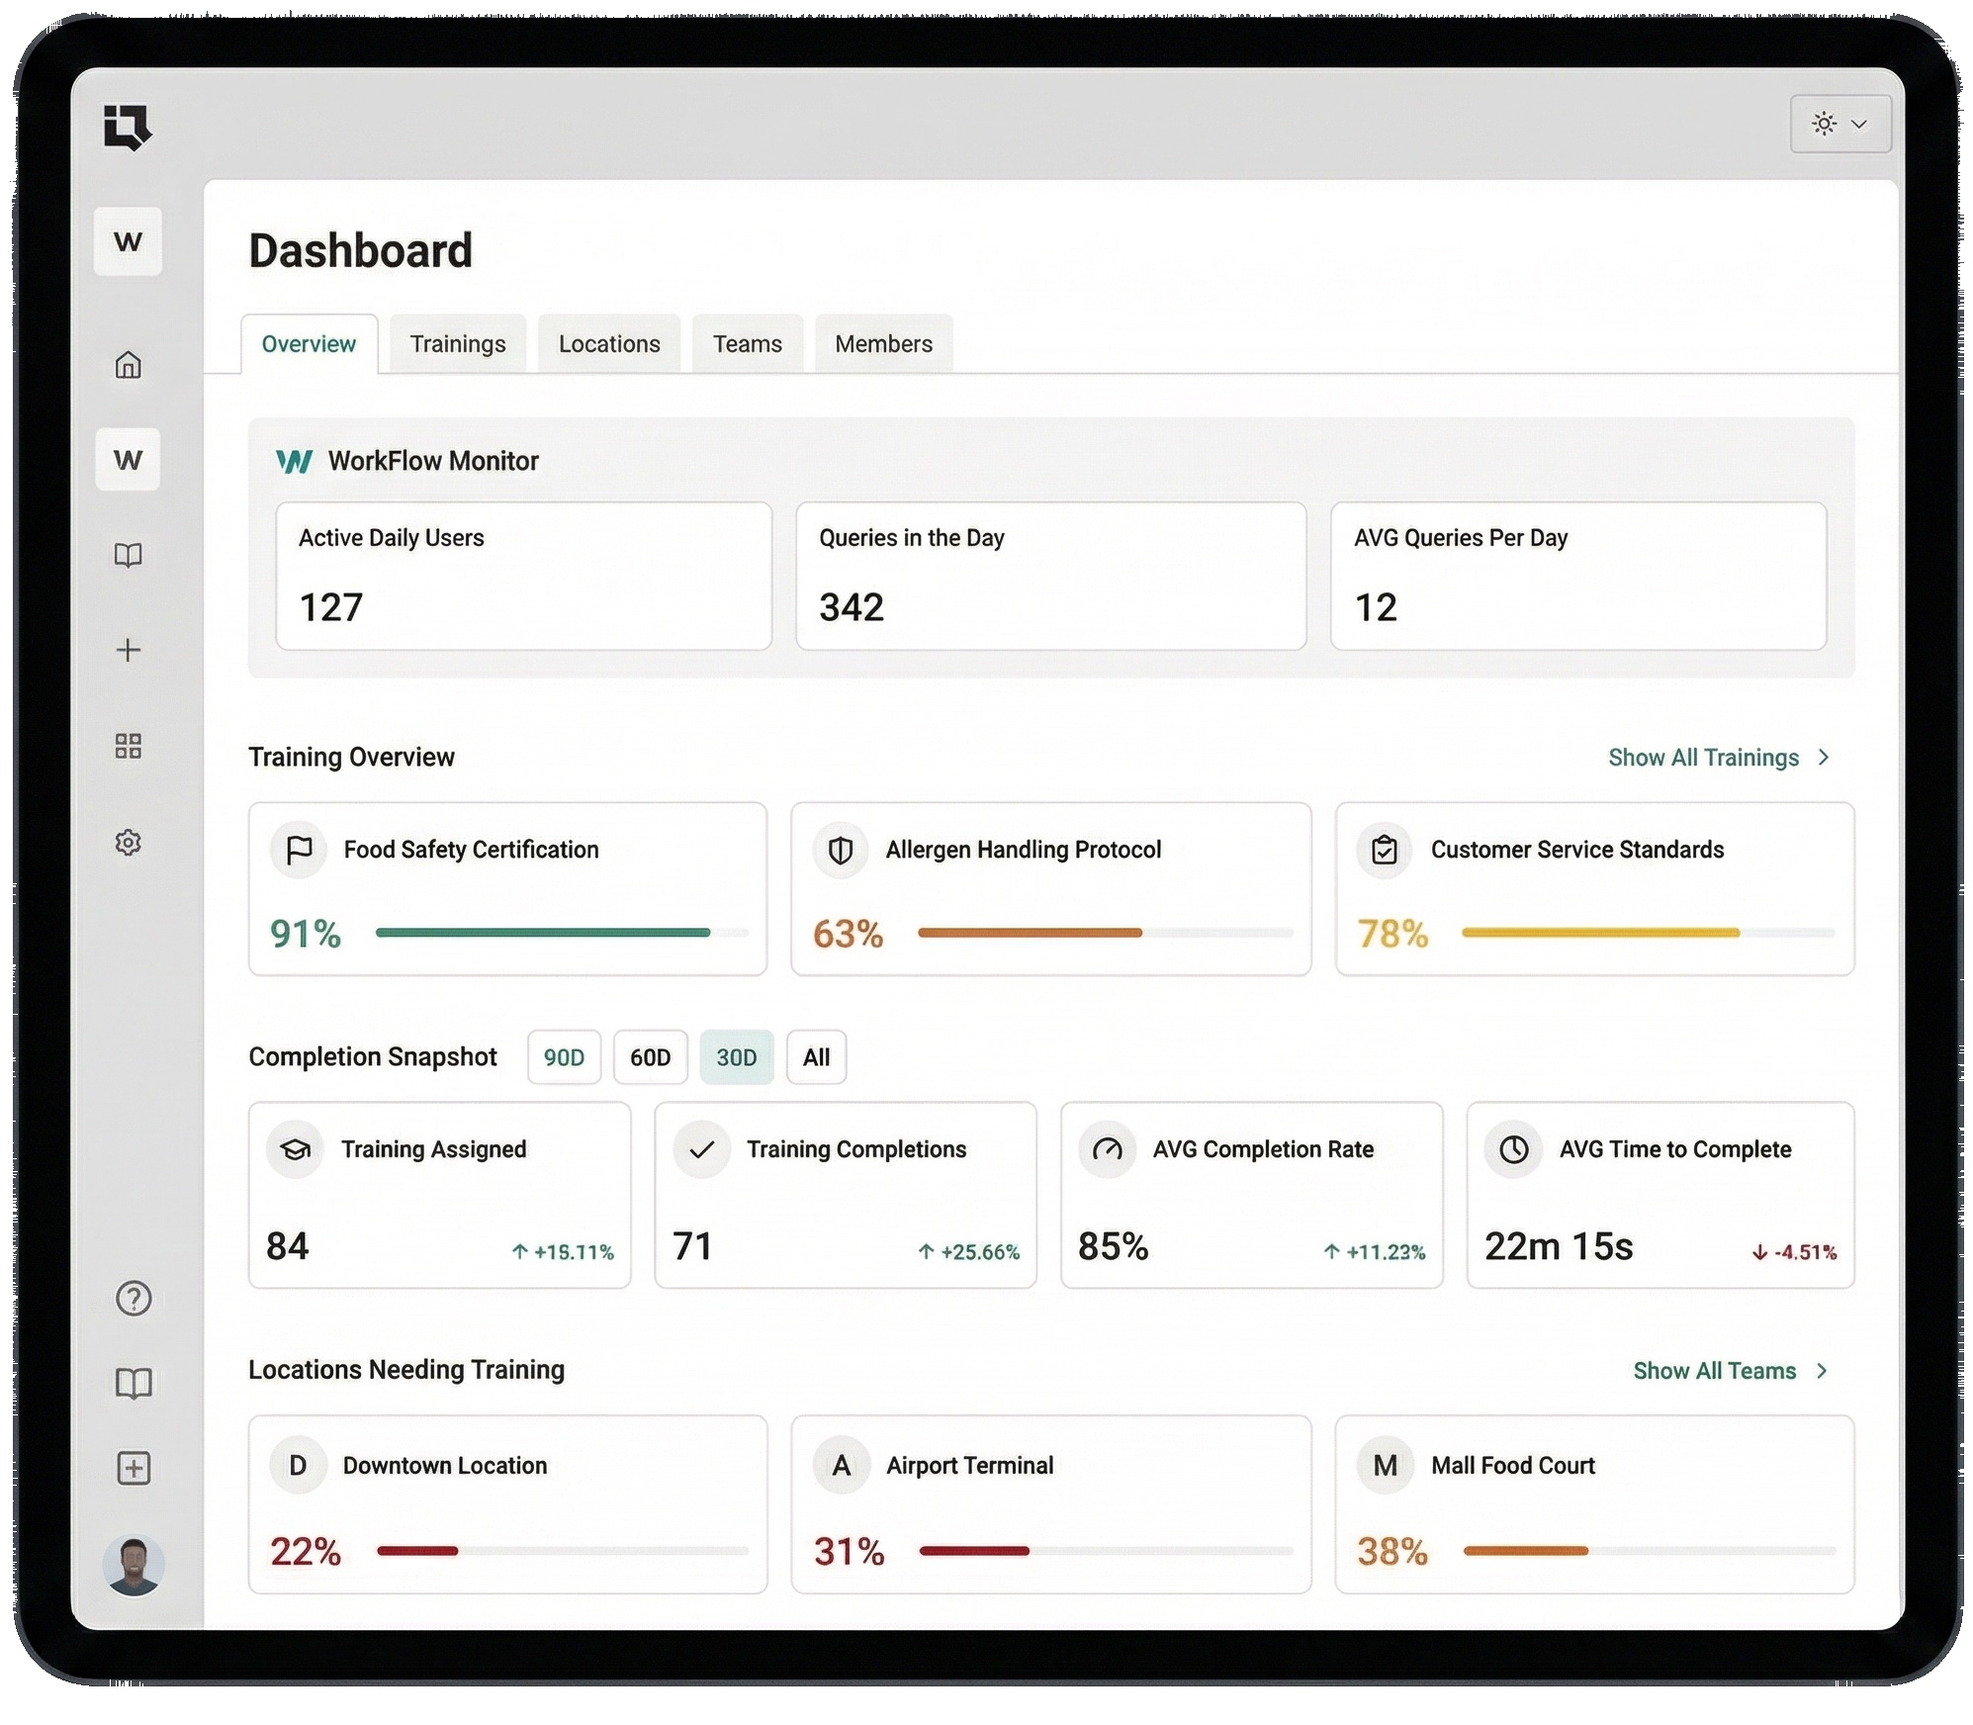This screenshot has width=1973, height=1725.
Task: Expand Show All Teams via its chevron
Action: [1821, 1370]
